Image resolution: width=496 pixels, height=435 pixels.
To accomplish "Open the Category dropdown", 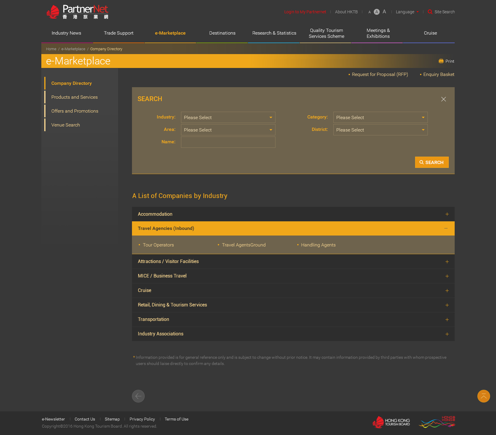I will (x=380, y=117).
